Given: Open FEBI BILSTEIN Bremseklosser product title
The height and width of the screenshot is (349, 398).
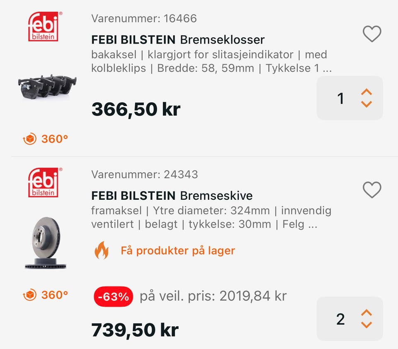Looking at the screenshot, I should coord(178,40).
